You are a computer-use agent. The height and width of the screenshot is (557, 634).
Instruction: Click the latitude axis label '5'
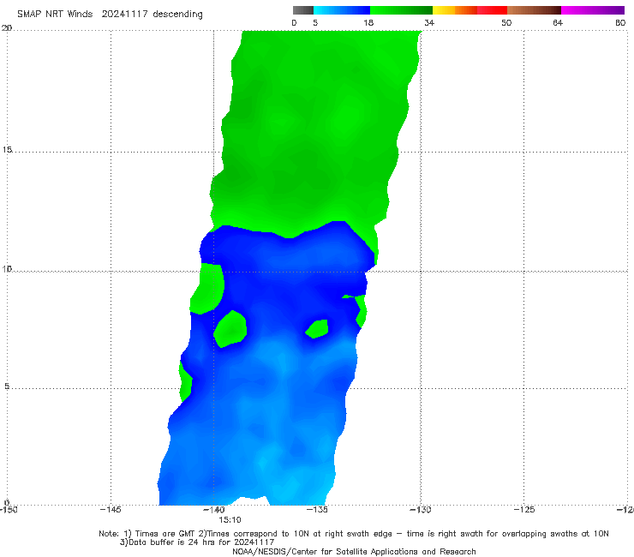pyautogui.click(x=7, y=386)
